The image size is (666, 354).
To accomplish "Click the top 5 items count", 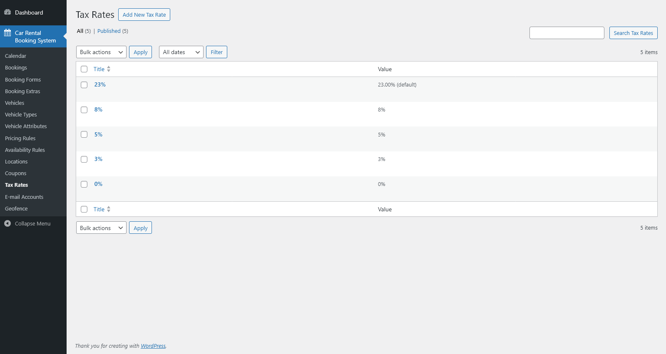I will coord(649,52).
